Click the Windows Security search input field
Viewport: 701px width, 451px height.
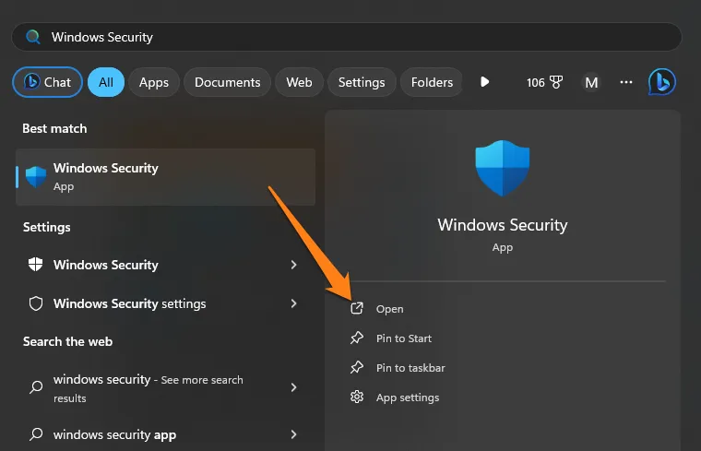point(347,37)
